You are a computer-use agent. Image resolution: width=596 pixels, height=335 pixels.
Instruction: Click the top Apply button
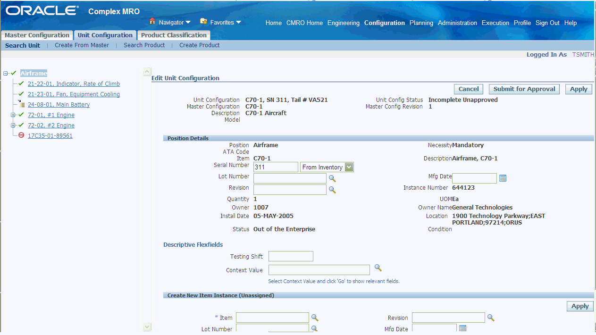(579, 89)
